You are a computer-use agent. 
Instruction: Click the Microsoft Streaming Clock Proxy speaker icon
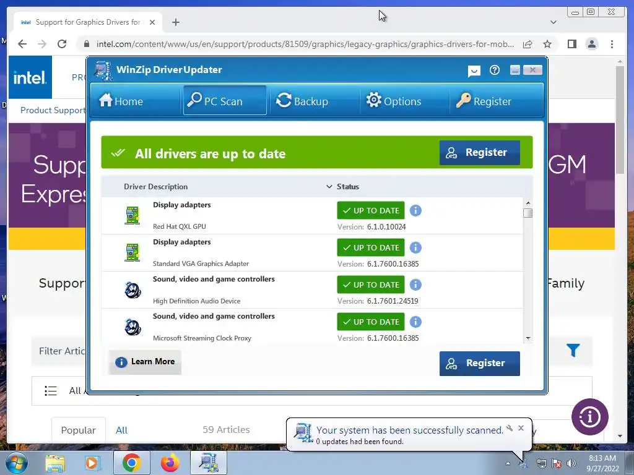[132, 327]
